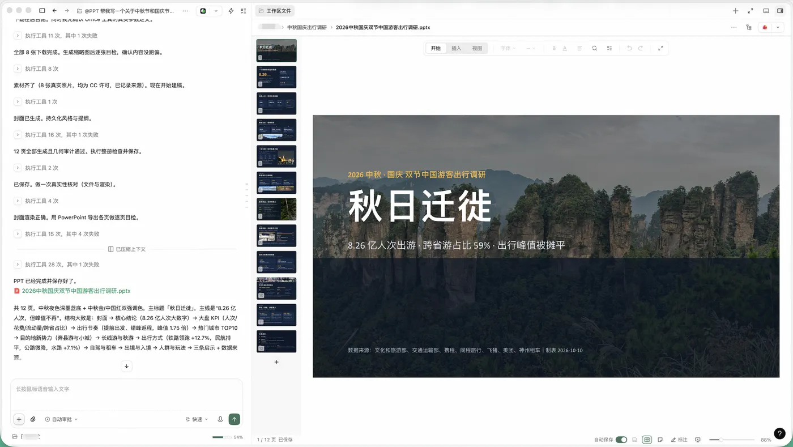This screenshot has height=447, width=793.
Task: Open the file's more-options ellipsis menu
Action: (734, 27)
